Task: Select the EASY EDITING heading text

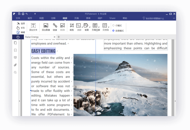Action: pos(44,51)
